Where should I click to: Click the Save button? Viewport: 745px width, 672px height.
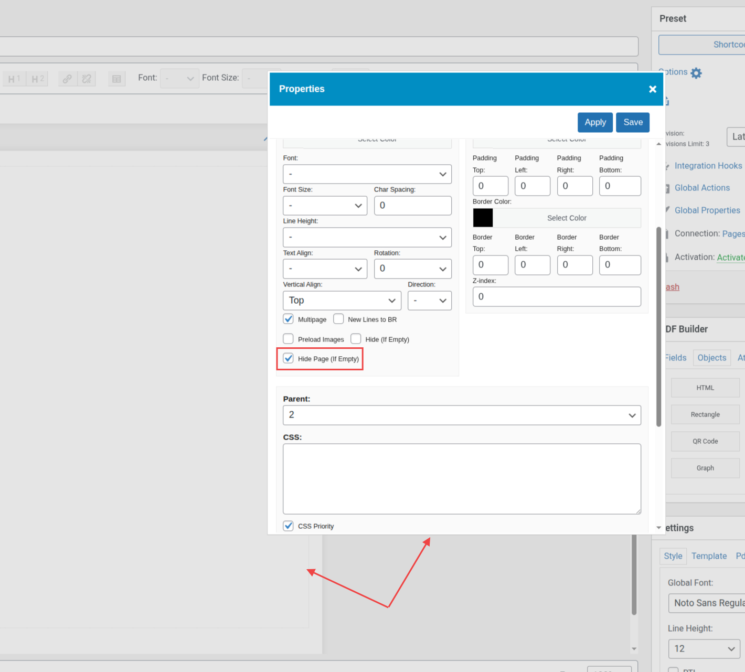[633, 122]
